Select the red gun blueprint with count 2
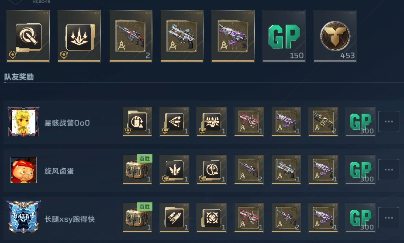 tap(131, 36)
